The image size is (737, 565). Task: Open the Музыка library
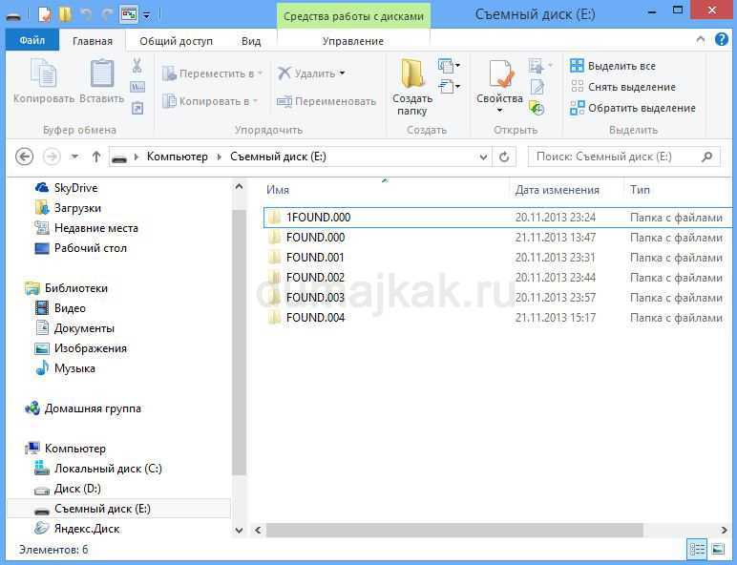[65, 368]
